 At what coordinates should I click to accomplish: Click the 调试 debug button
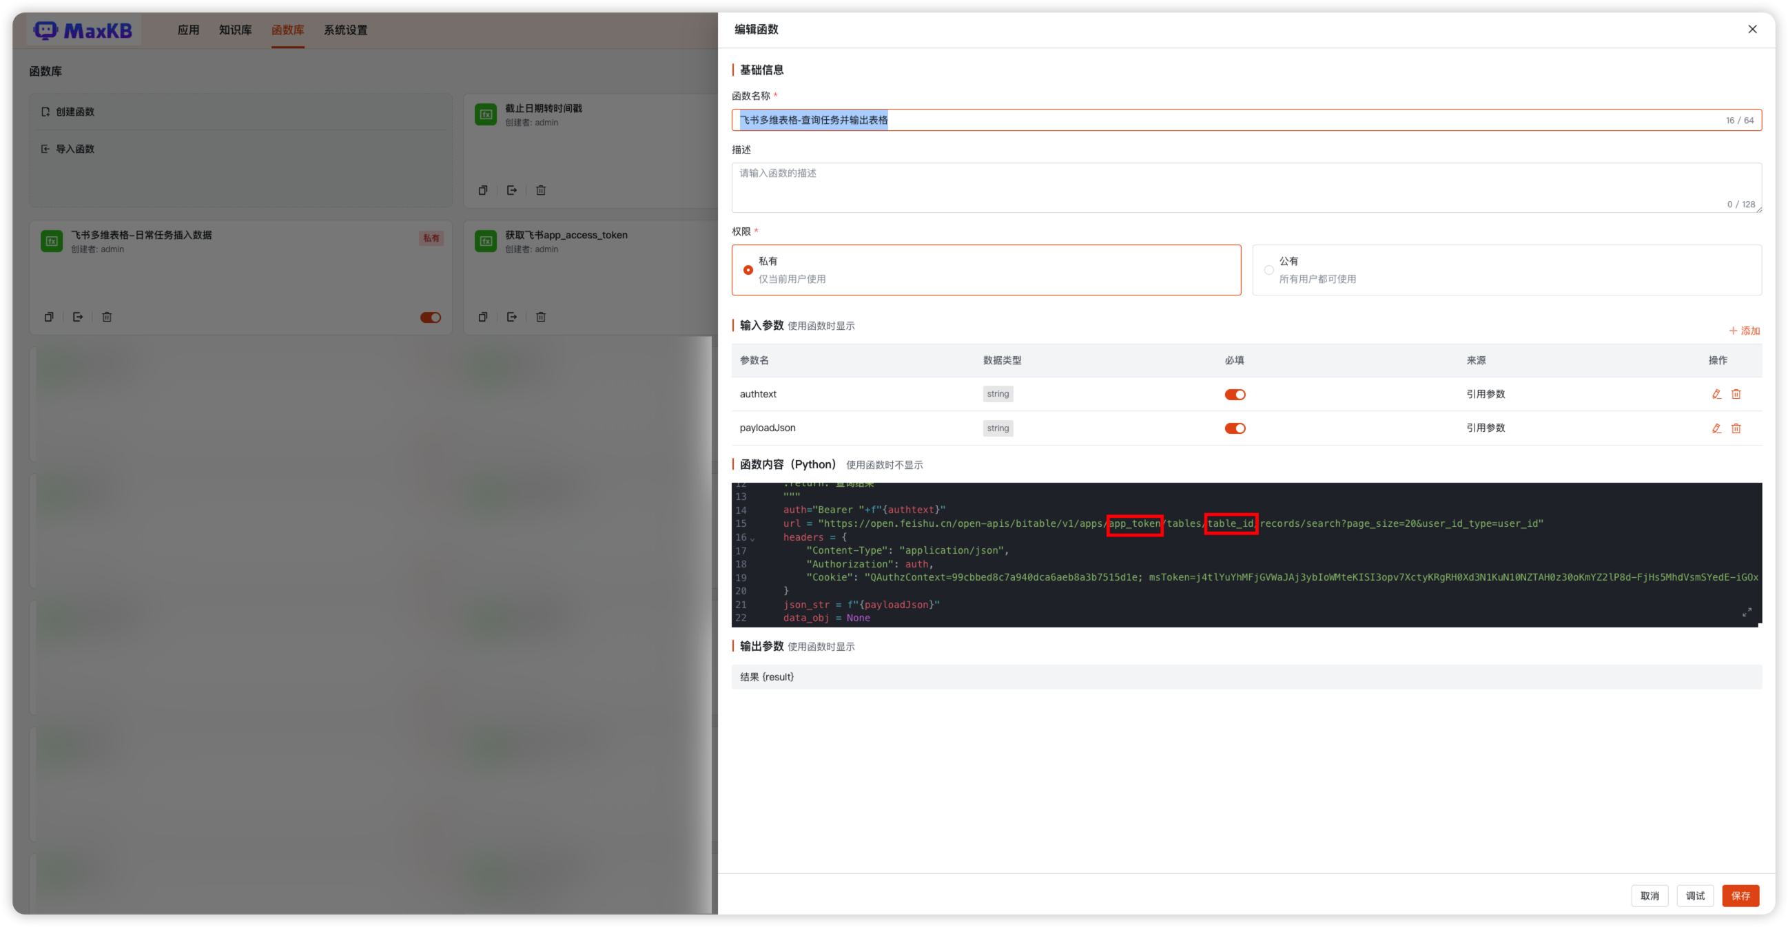click(x=1695, y=896)
